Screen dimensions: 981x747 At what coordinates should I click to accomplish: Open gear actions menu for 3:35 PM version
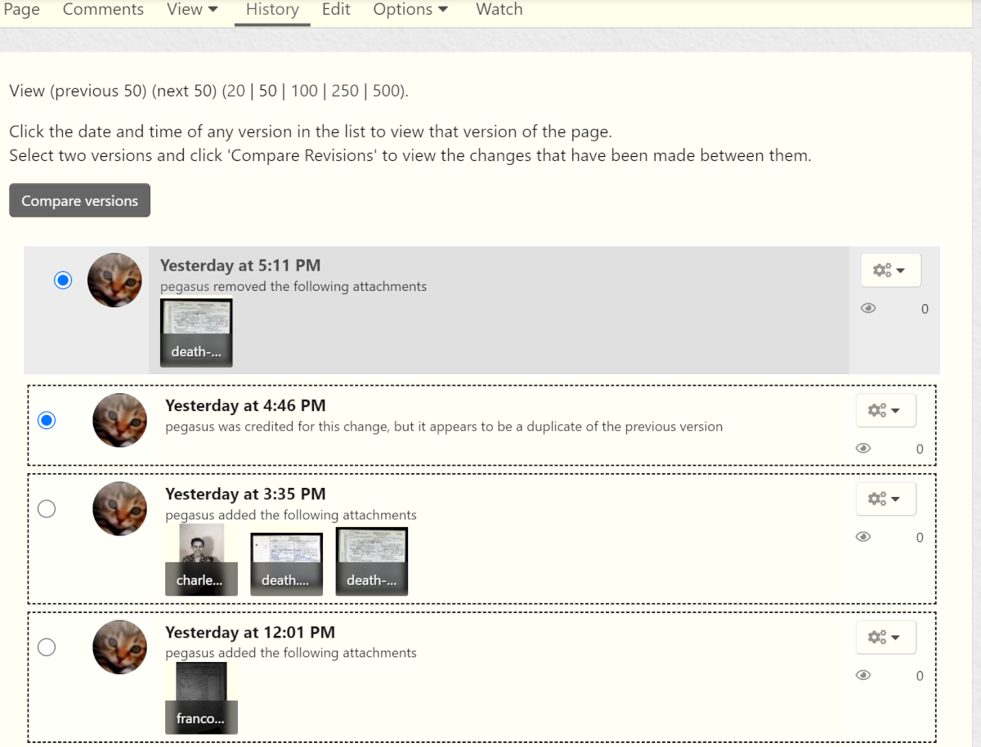click(885, 499)
